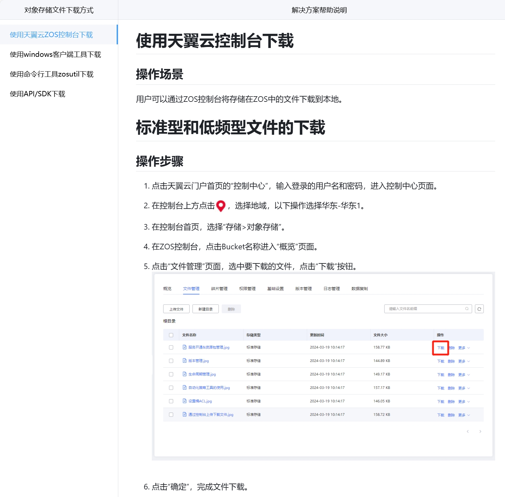Delete 设置桶ACL.jpg using its 删除 link
The height and width of the screenshot is (497, 505).
[x=451, y=402]
